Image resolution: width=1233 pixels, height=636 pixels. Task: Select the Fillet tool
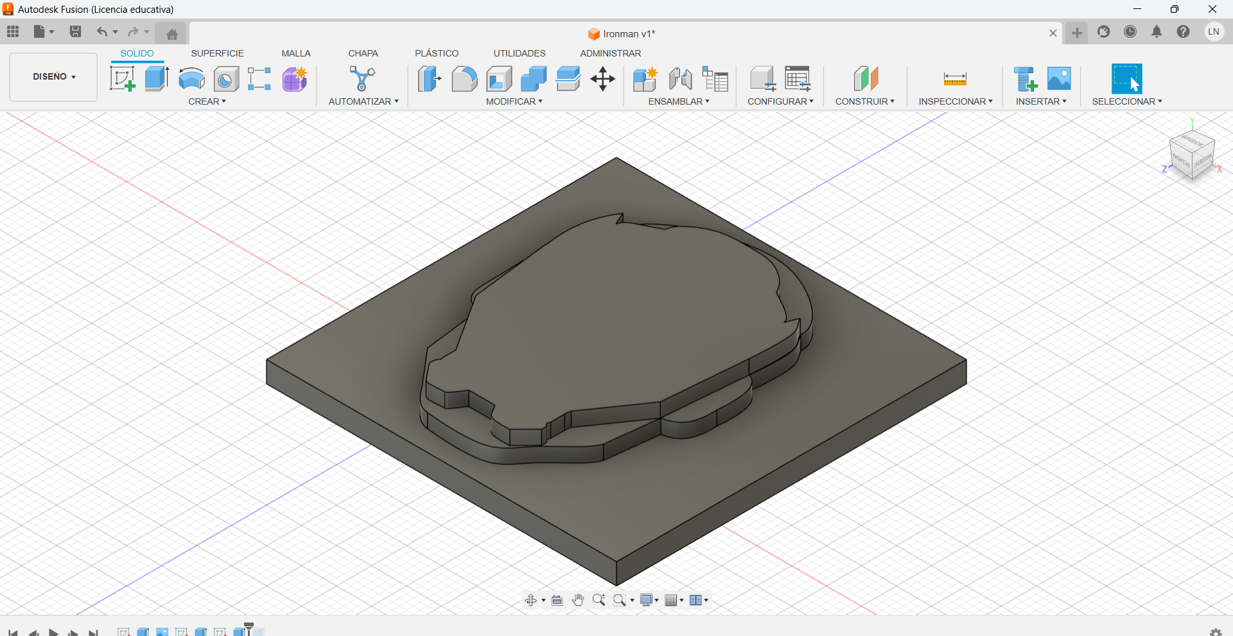click(464, 79)
